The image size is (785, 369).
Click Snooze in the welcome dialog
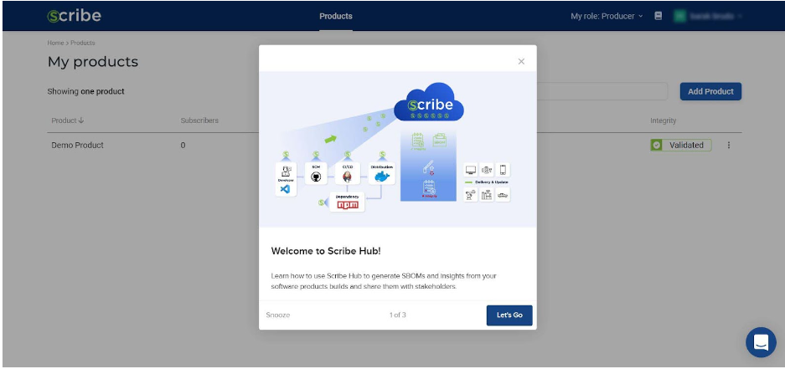278,315
